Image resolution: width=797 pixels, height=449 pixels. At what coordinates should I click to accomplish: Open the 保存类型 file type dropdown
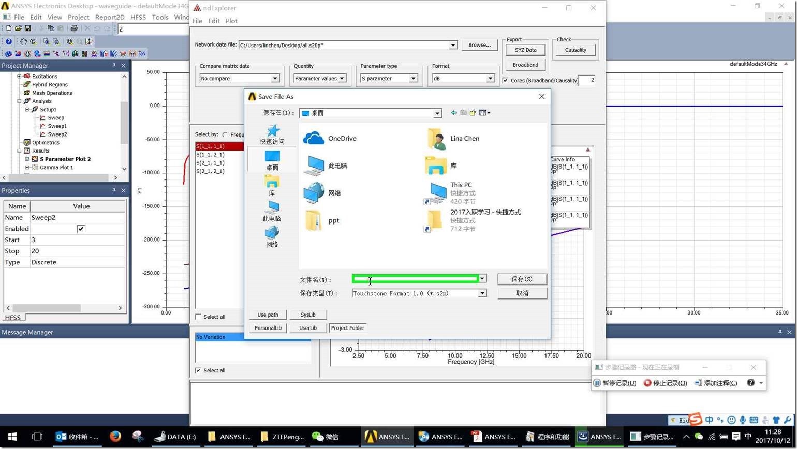click(482, 293)
